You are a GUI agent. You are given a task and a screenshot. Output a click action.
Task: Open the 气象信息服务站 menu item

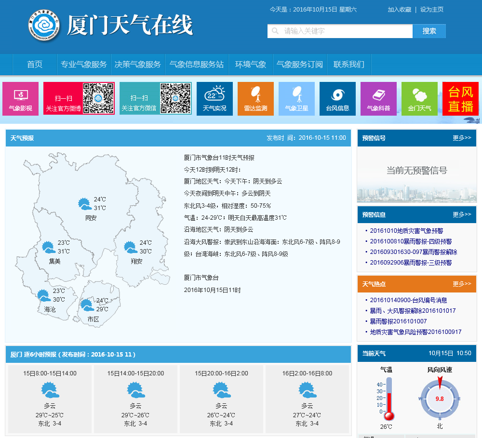(197, 64)
